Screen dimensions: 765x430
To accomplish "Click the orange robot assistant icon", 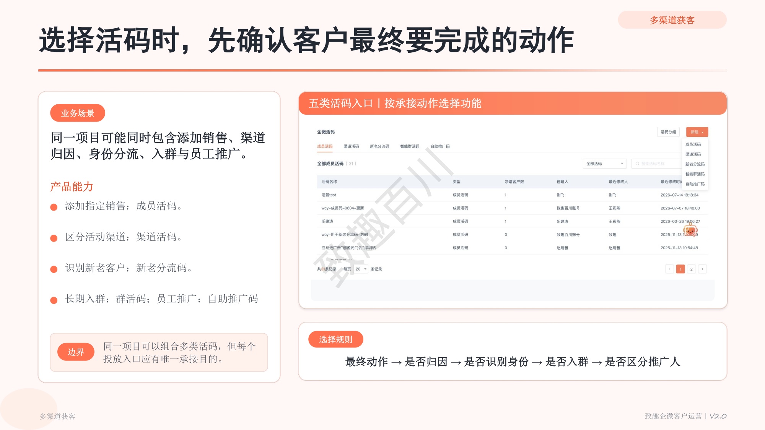I will click(690, 230).
